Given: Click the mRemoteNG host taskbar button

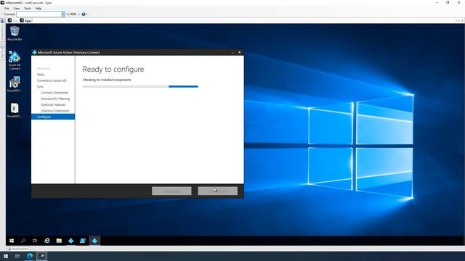Looking at the screenshot, I should [x=42, y=256].
